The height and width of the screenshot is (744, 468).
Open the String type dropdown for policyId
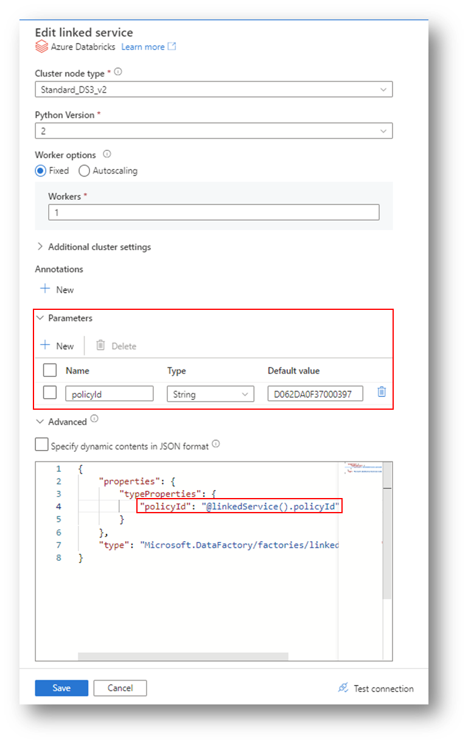[x=211, y=394]
